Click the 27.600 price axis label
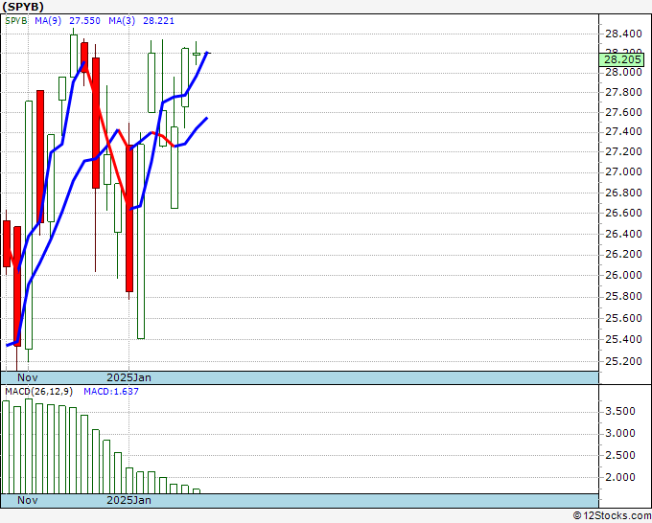The width and height of the screenshot is (652, 523). 623,112
